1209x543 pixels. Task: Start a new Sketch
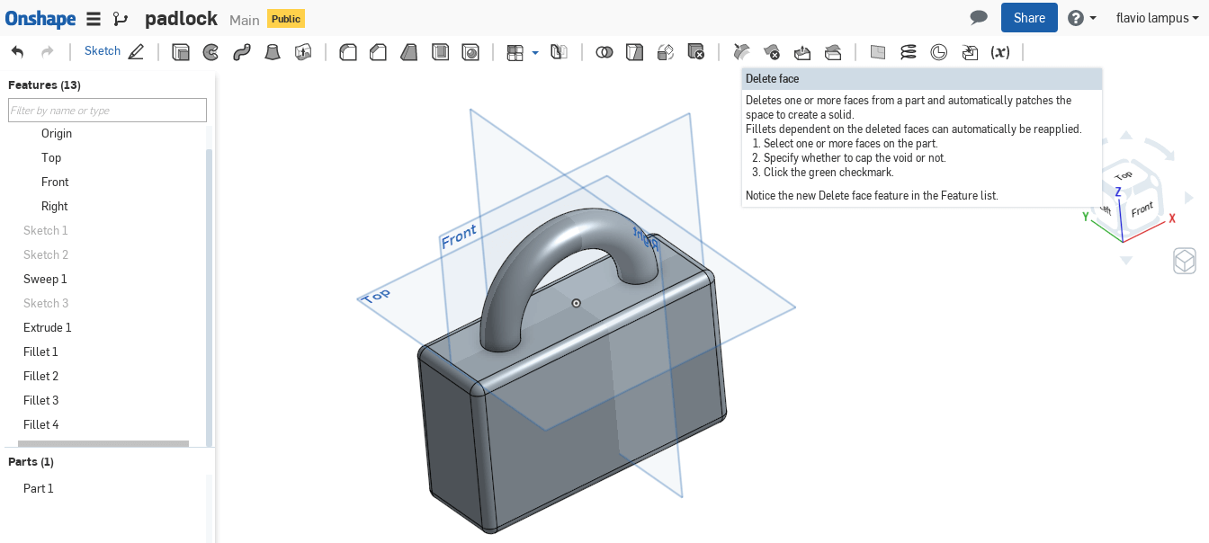[x=113, y=52]
